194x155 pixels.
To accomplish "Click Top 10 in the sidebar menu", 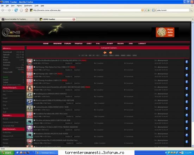I will pyautogui.click(x=5, y=109).
